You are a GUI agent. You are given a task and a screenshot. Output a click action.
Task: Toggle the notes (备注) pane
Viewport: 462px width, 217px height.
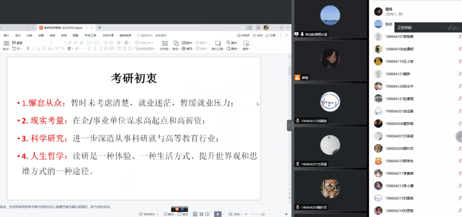(169, 214)
